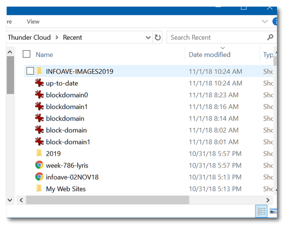Click the refresh icon beside address bar
Viewport: 284px width, 225px height.
158,37
